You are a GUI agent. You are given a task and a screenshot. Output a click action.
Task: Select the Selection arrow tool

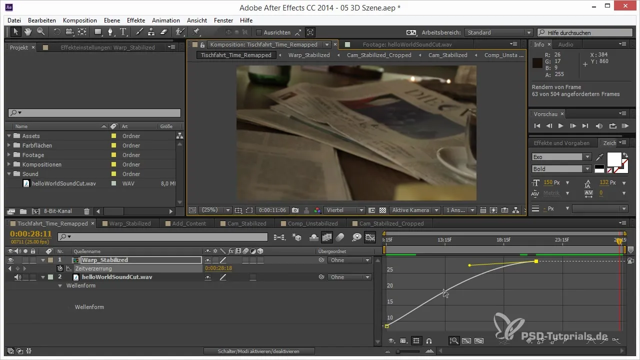pos(15,32)
